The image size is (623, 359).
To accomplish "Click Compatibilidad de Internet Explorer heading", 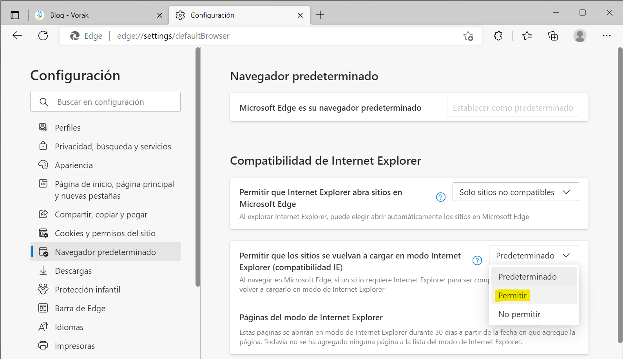I will (x=326, y=161).
